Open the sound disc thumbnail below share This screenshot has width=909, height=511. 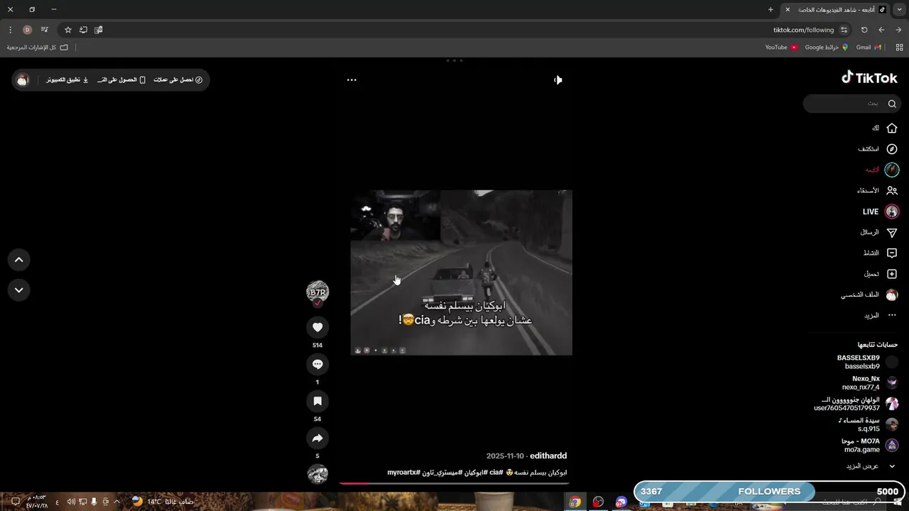pyautogui.click(x=317, y=474)
